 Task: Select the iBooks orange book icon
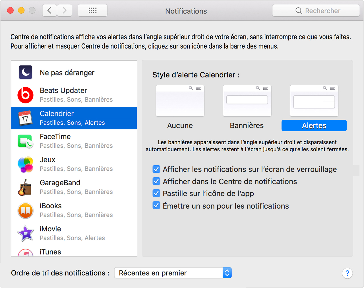click(x=26, y=210)
